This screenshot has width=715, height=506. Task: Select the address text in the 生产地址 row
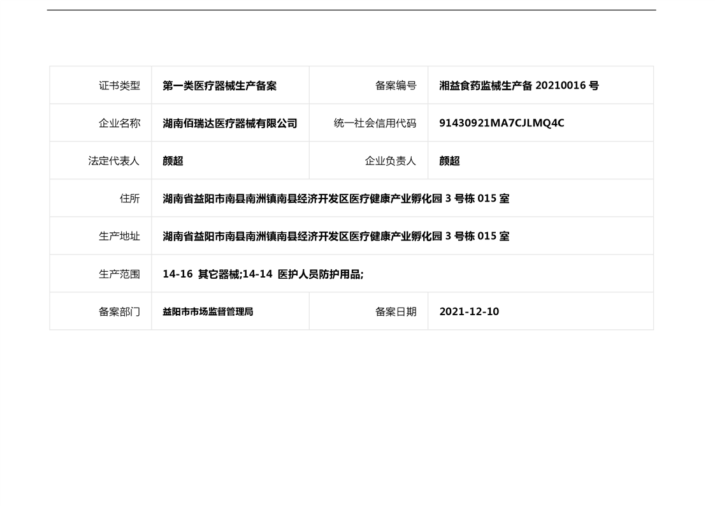(x=336, y=236)
